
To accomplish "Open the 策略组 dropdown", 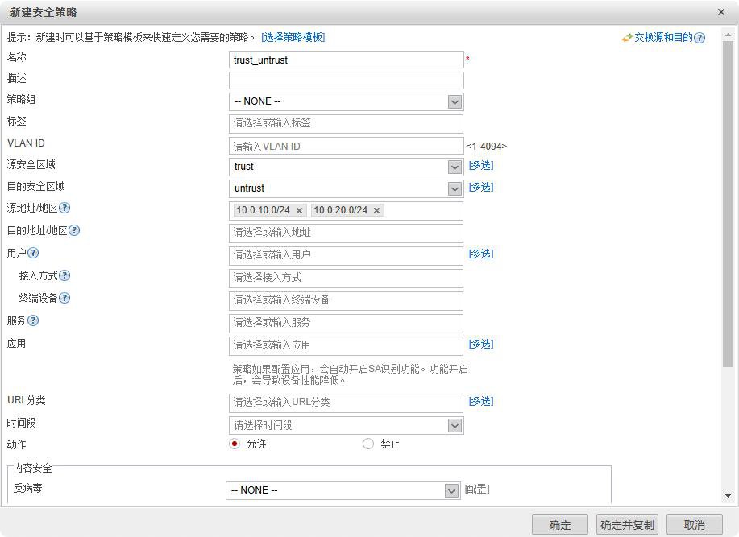I will pos(455,101).
